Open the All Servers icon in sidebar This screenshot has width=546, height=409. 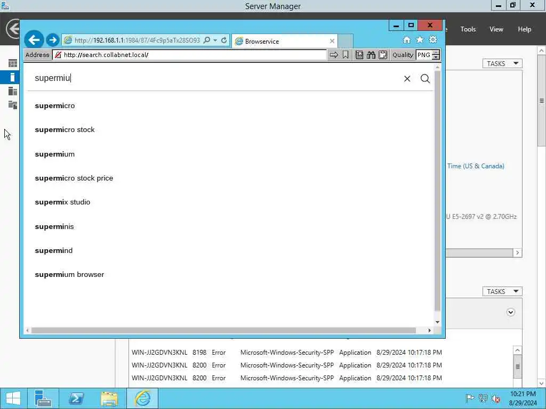[13, 91]
